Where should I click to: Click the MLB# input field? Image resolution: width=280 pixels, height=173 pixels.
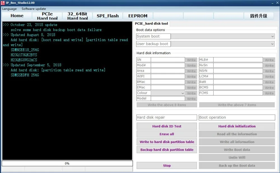point(238,60)
